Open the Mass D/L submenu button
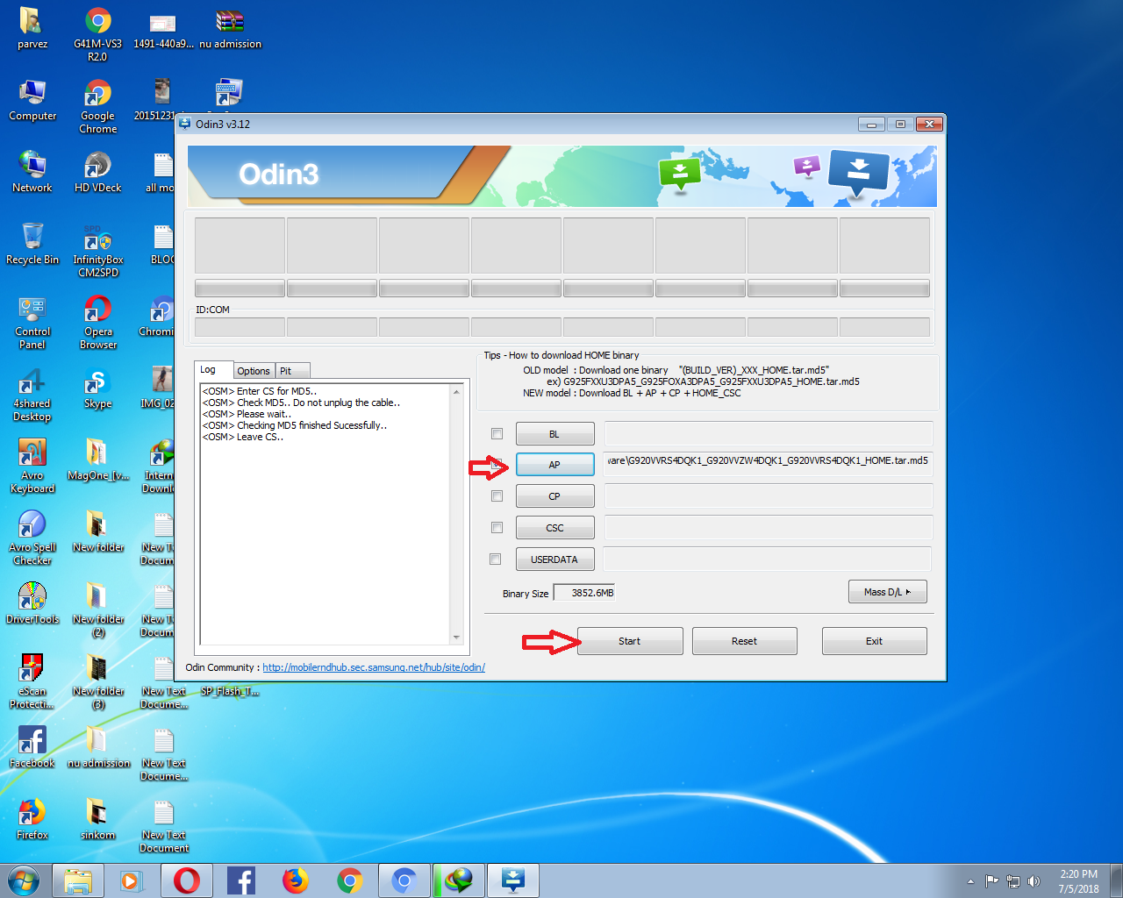Image resolution: width=1123 pixels, height=898 pixels. (887, 592)
